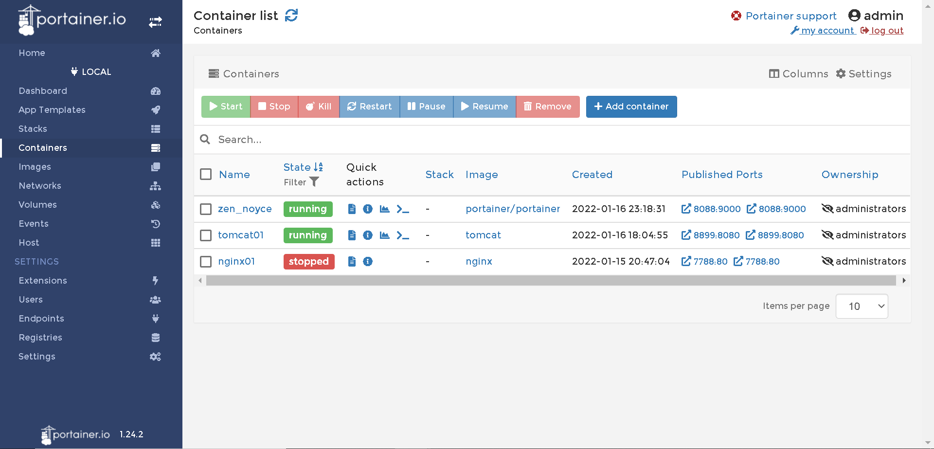Click the Kill button
Viewport: 934px width, 449px height.
coord(319,107)
